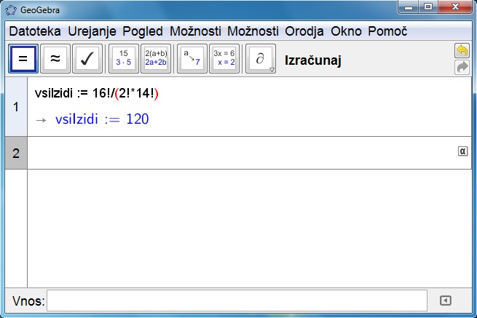Select the Substitute tool (a → 7)

pos(192,58)
